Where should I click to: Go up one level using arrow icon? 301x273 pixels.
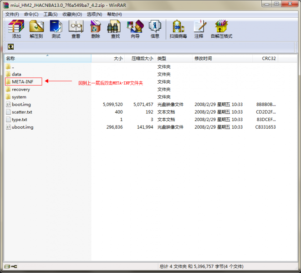point(11,46)
